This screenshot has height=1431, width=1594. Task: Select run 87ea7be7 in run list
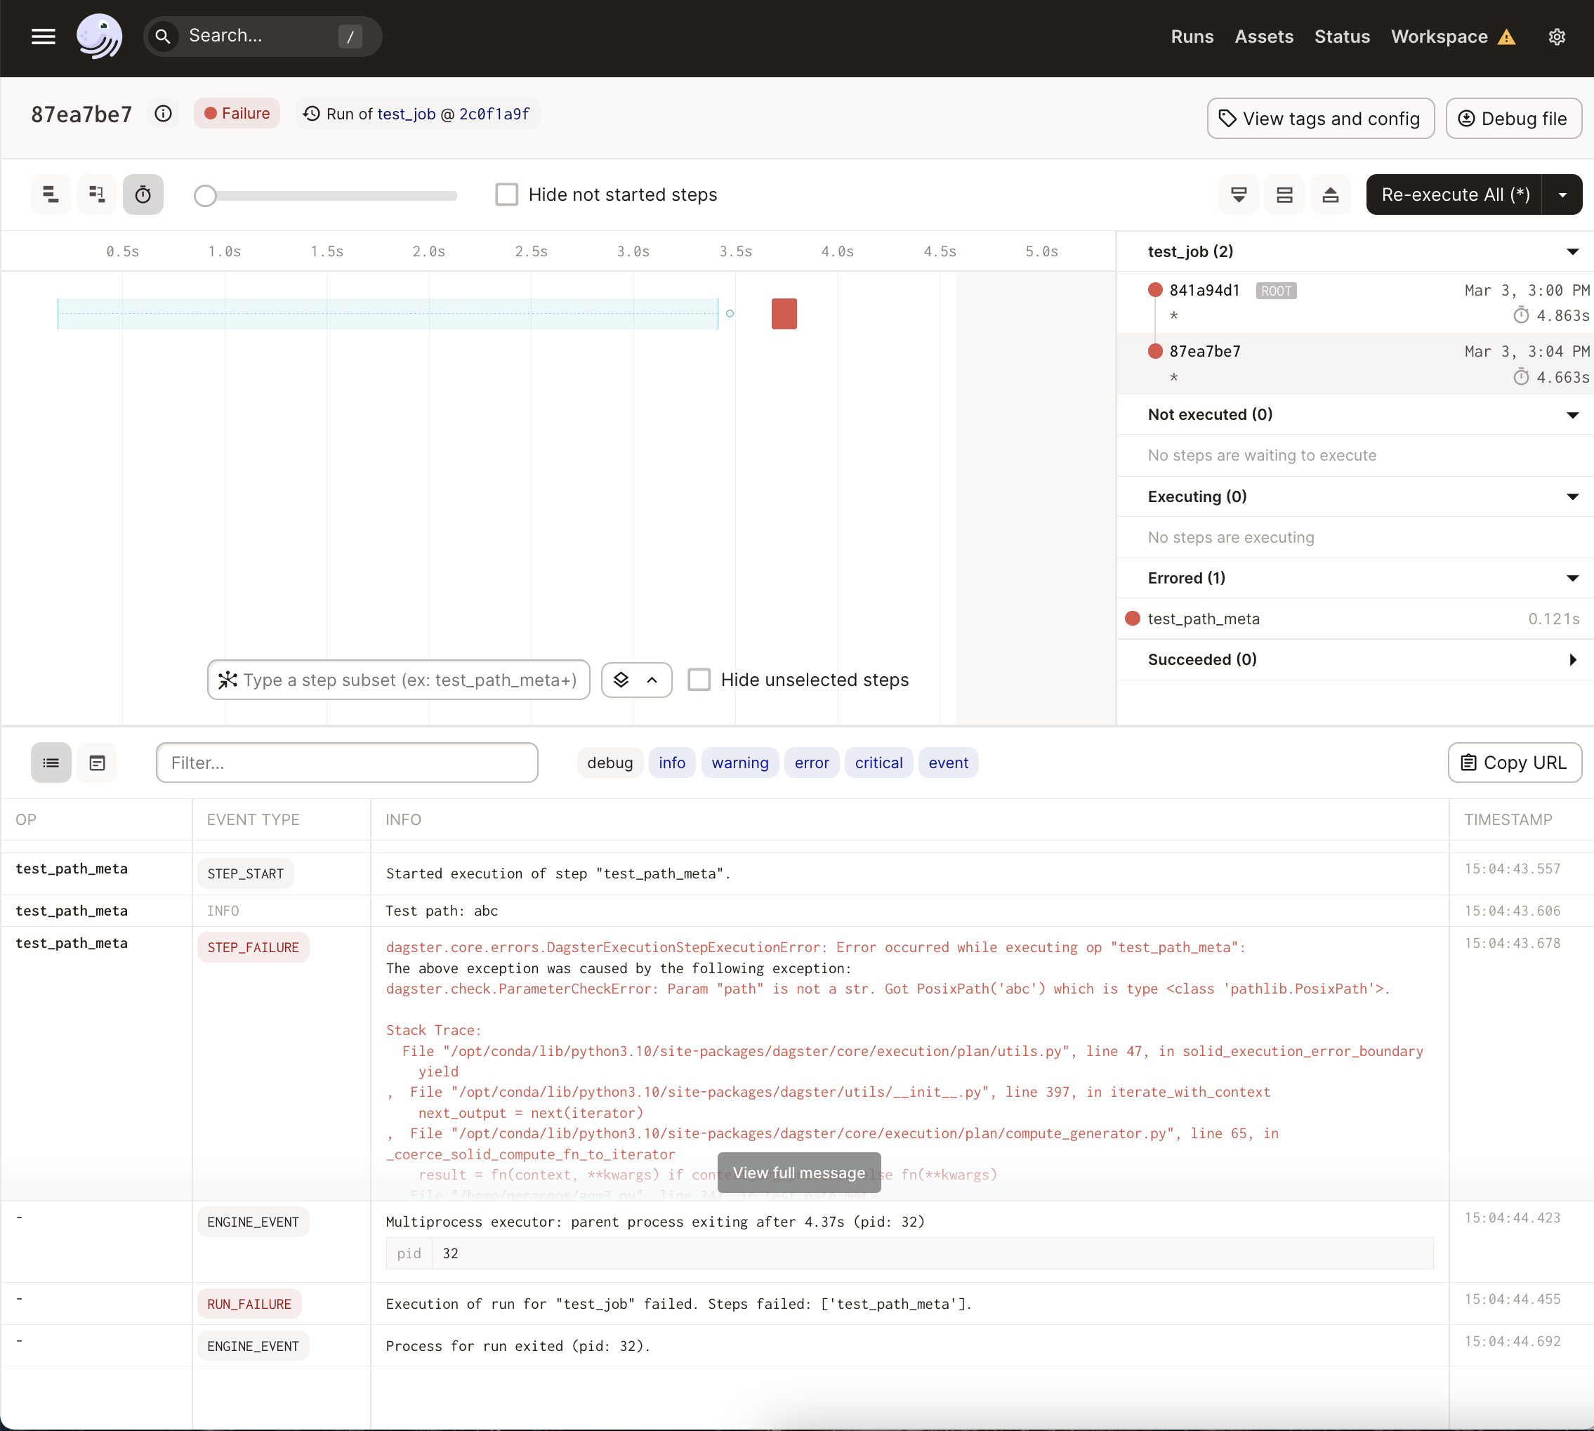point(1355,364)
